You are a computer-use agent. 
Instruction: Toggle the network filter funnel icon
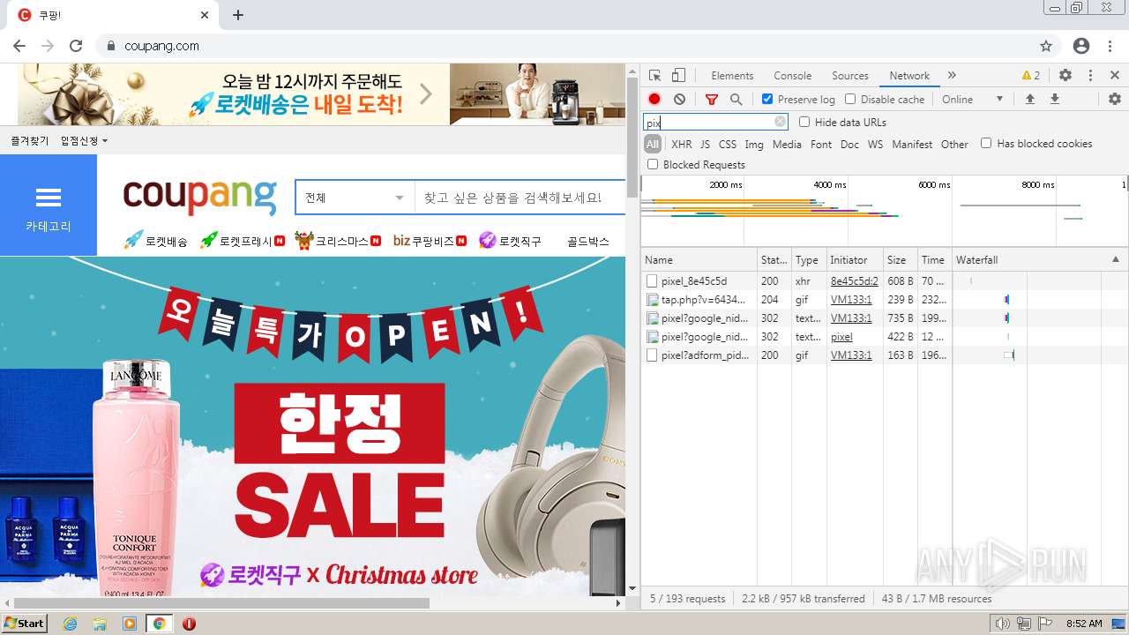[x=712, y=100]
